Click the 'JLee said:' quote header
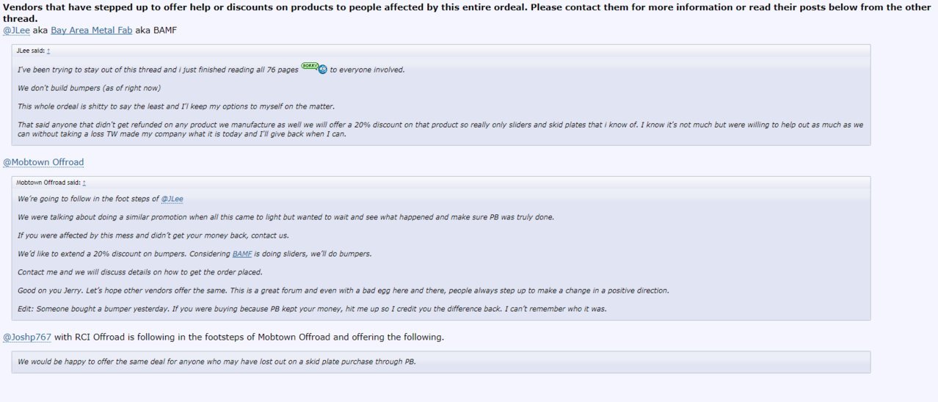 30,51
